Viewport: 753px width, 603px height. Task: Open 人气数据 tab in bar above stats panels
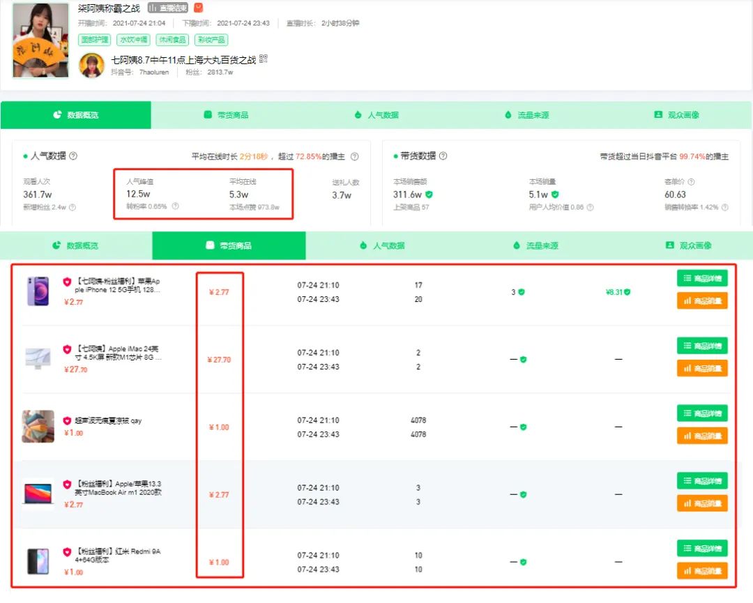[x=376, y=115]
